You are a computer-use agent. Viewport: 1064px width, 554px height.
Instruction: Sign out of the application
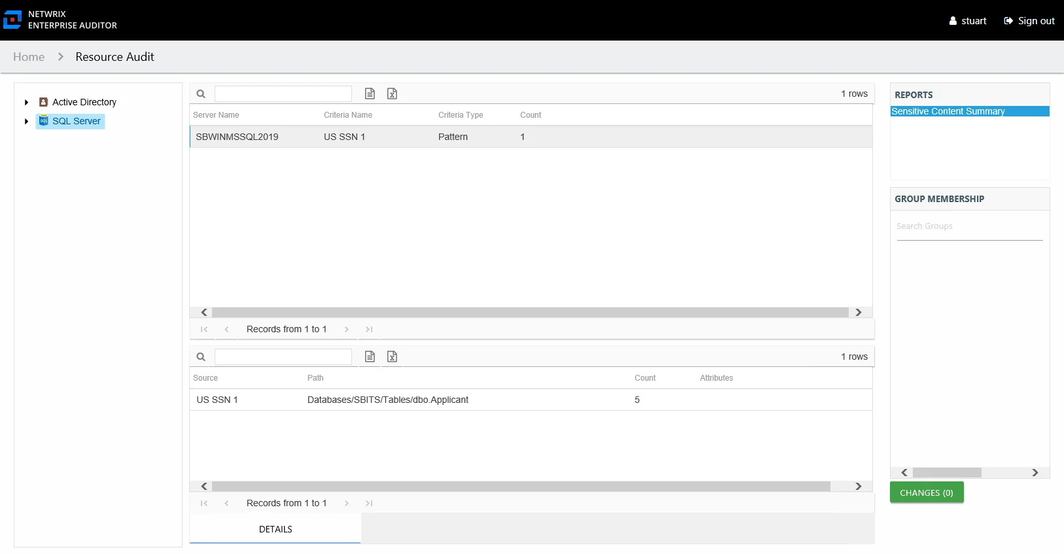coord(1029,21)
